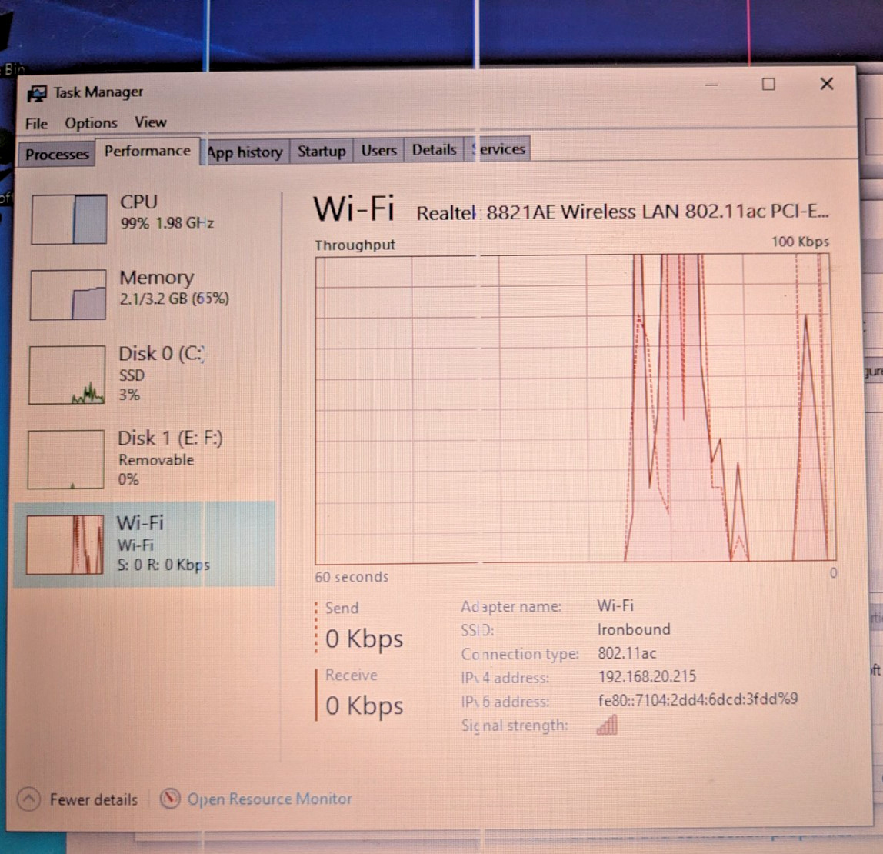Click the Receive 0 Kbps value

[364, 706]
